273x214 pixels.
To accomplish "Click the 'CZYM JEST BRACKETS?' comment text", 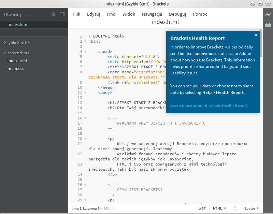I will coord(140,190).
